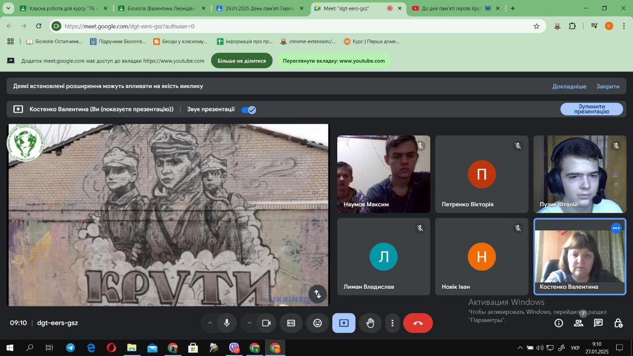633x356 pixels.
Task: Click Більше не ділитися button
Action: tap(241, 61)
